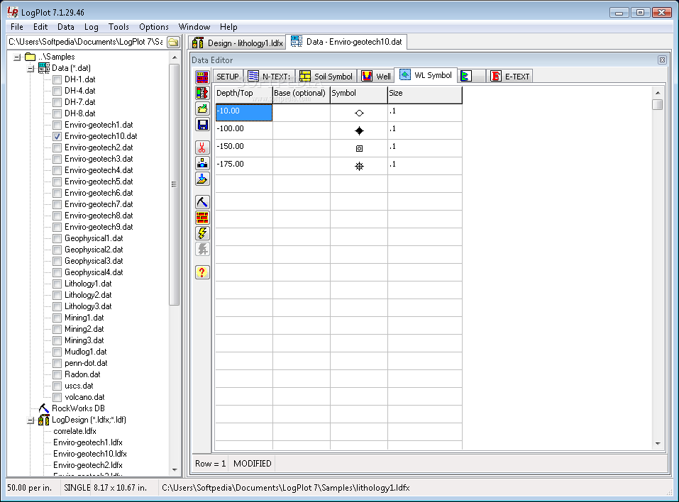Collapse the ..\Samples root folder
The width and height of the screenshot is (679, 502).
(17, 57)
